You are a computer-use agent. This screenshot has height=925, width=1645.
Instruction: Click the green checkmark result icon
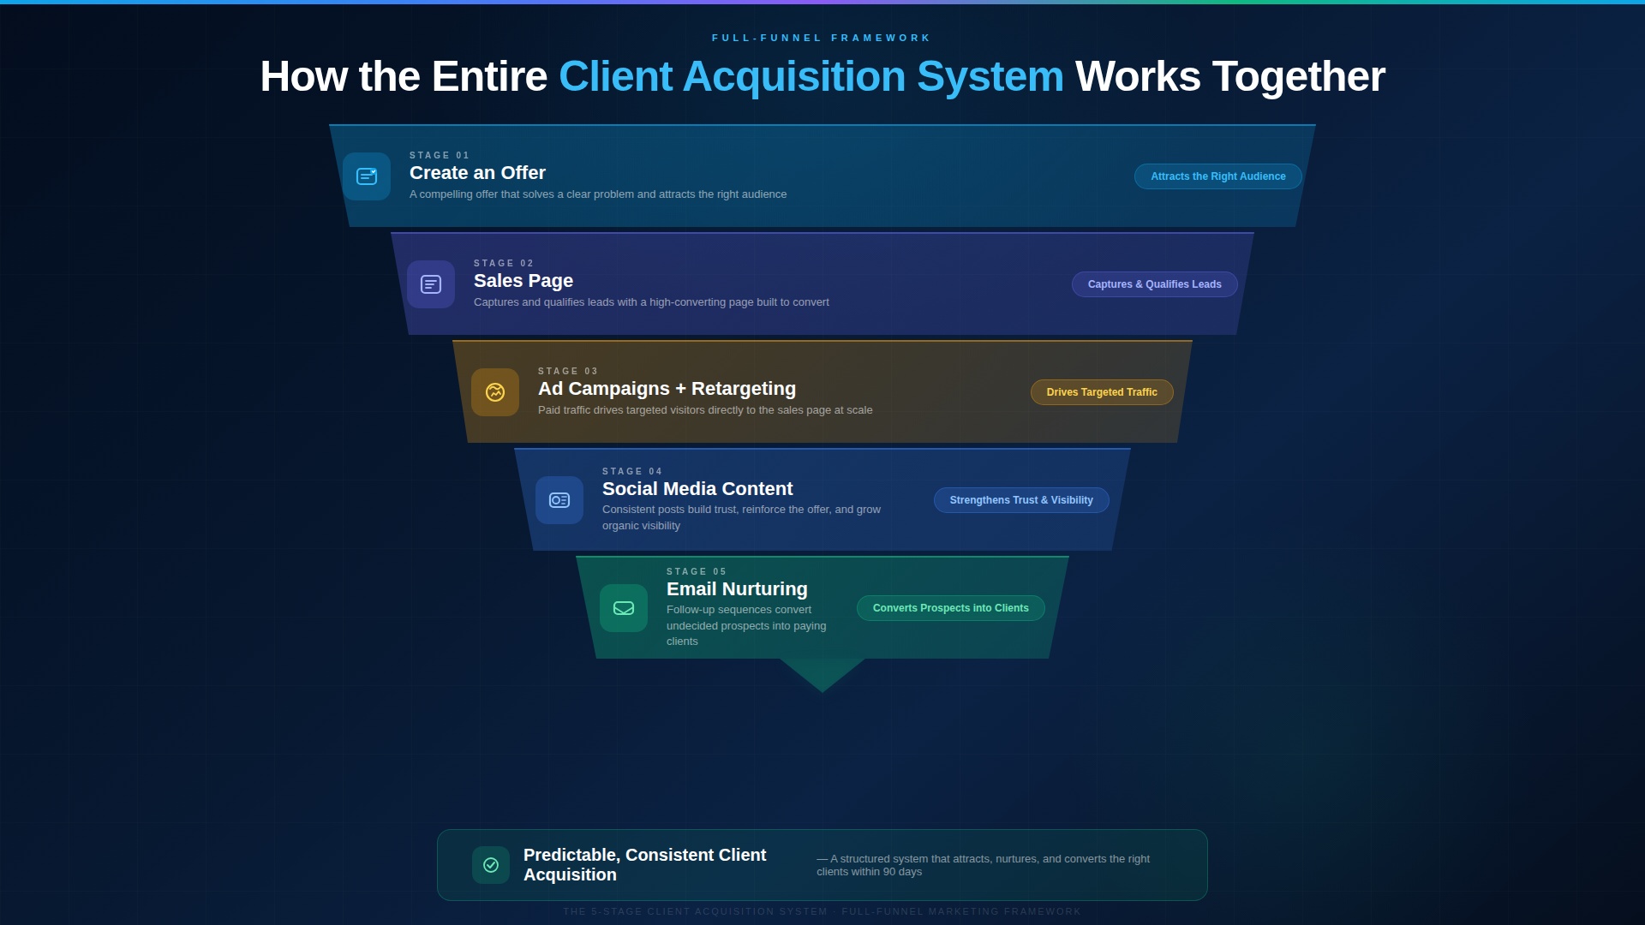pos(491,865)
